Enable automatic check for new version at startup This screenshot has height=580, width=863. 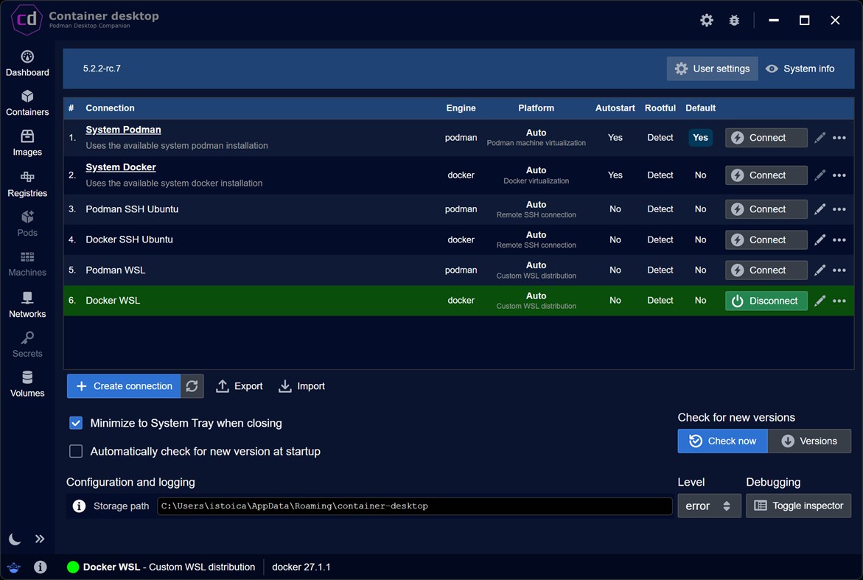point(76,451)
